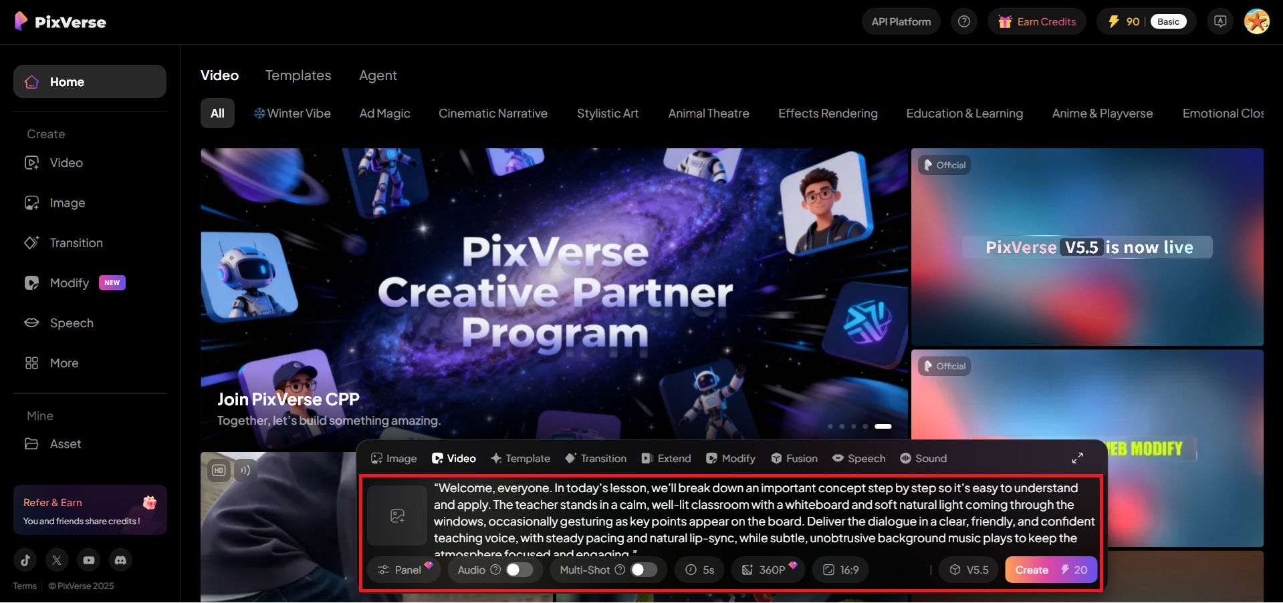
Task: Click Earn Credits button
Action: 1037,21
